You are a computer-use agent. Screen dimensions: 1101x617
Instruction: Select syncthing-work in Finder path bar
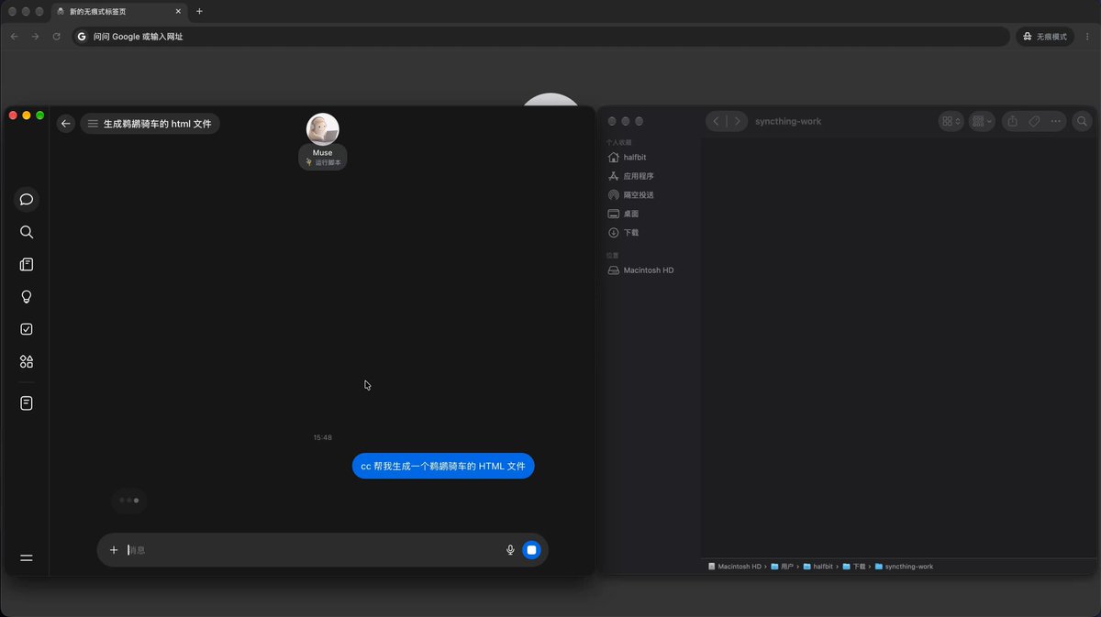tap(904, 567)
